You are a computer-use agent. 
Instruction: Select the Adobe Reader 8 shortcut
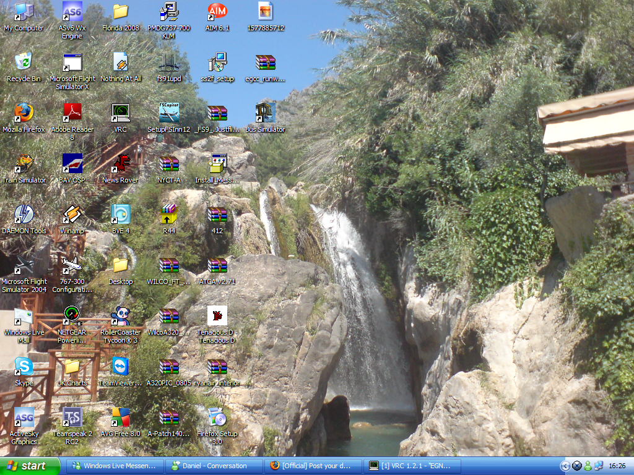(x=72, y=113)
